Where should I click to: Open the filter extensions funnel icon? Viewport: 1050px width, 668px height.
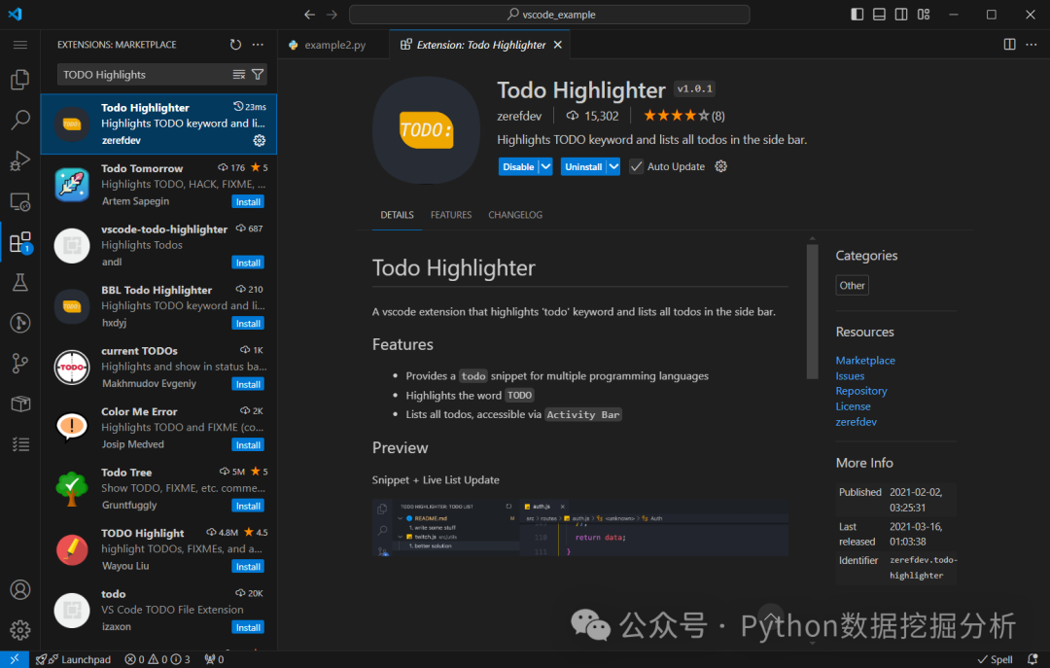pos(258,74)
